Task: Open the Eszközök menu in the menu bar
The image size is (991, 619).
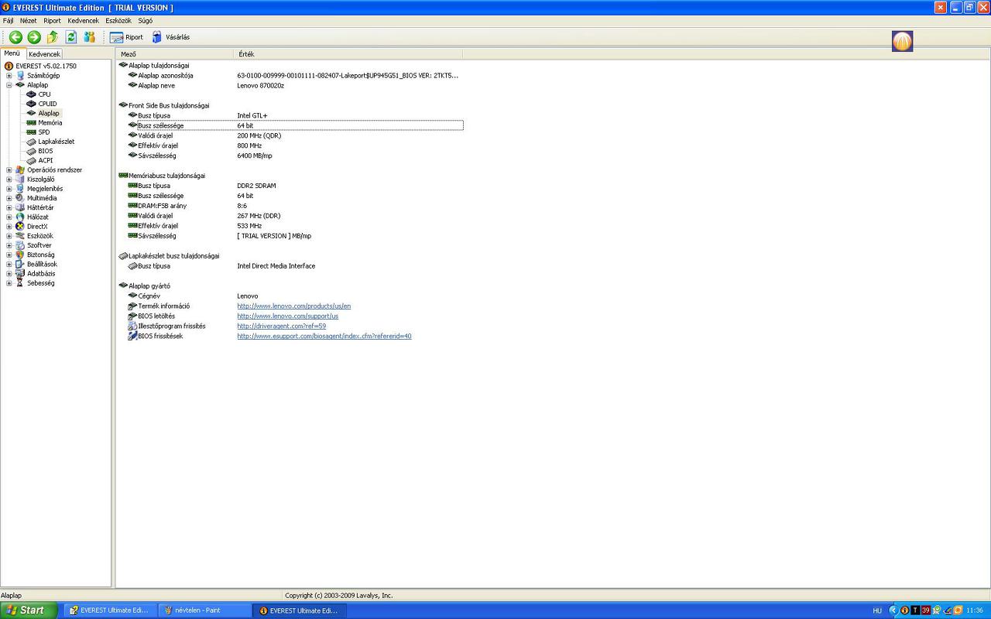Action: 118,21
